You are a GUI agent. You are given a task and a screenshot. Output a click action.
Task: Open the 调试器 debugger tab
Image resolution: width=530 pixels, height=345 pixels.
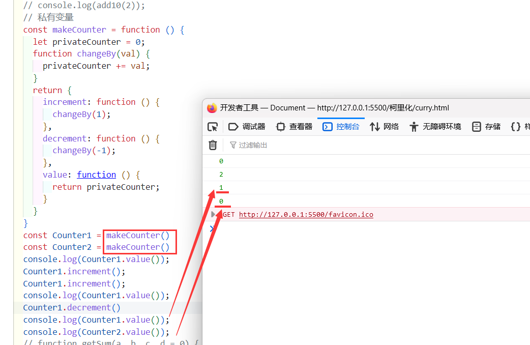[x=247, y=127]
